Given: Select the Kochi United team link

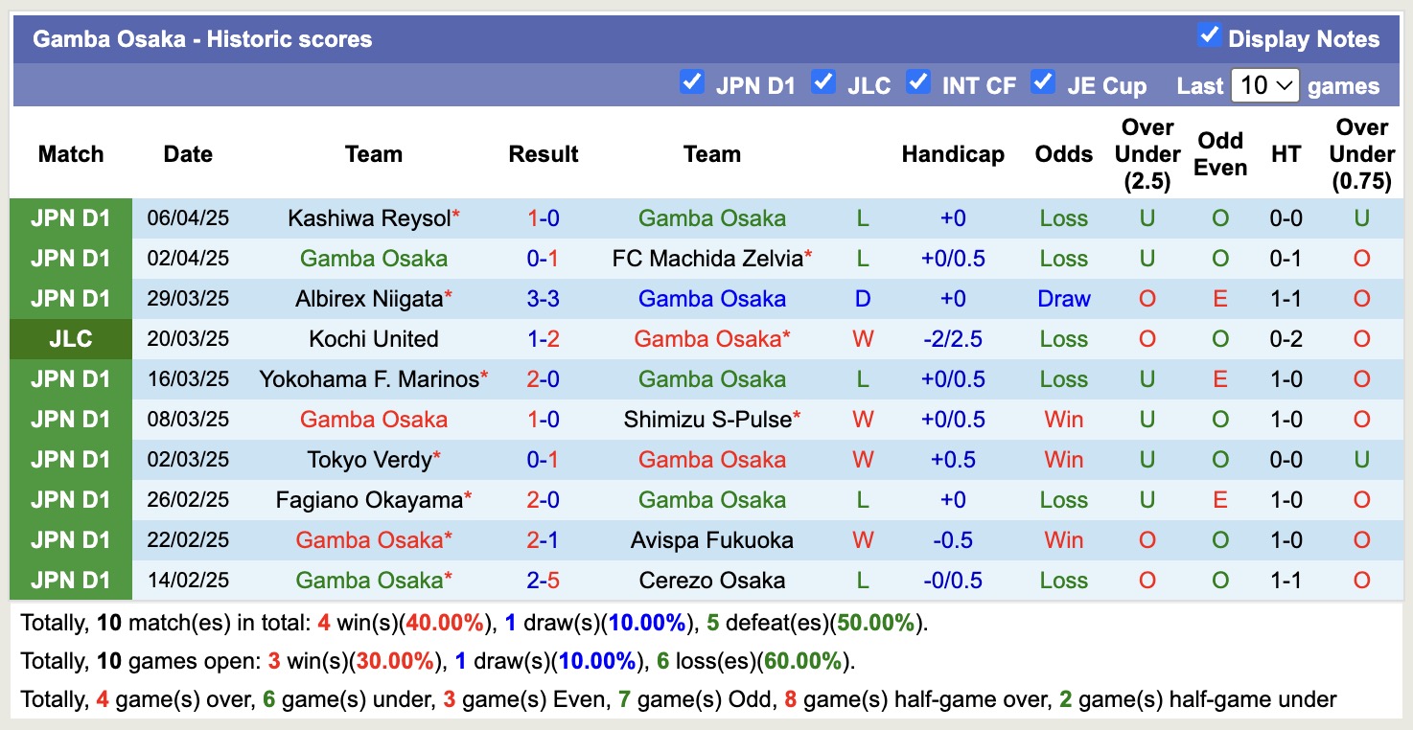Looking at the screenshot, I should tap(374, 339).
